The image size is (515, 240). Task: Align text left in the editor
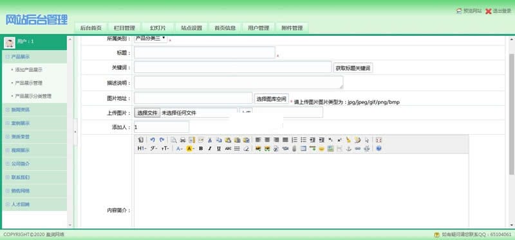click(x=258, y=140)
